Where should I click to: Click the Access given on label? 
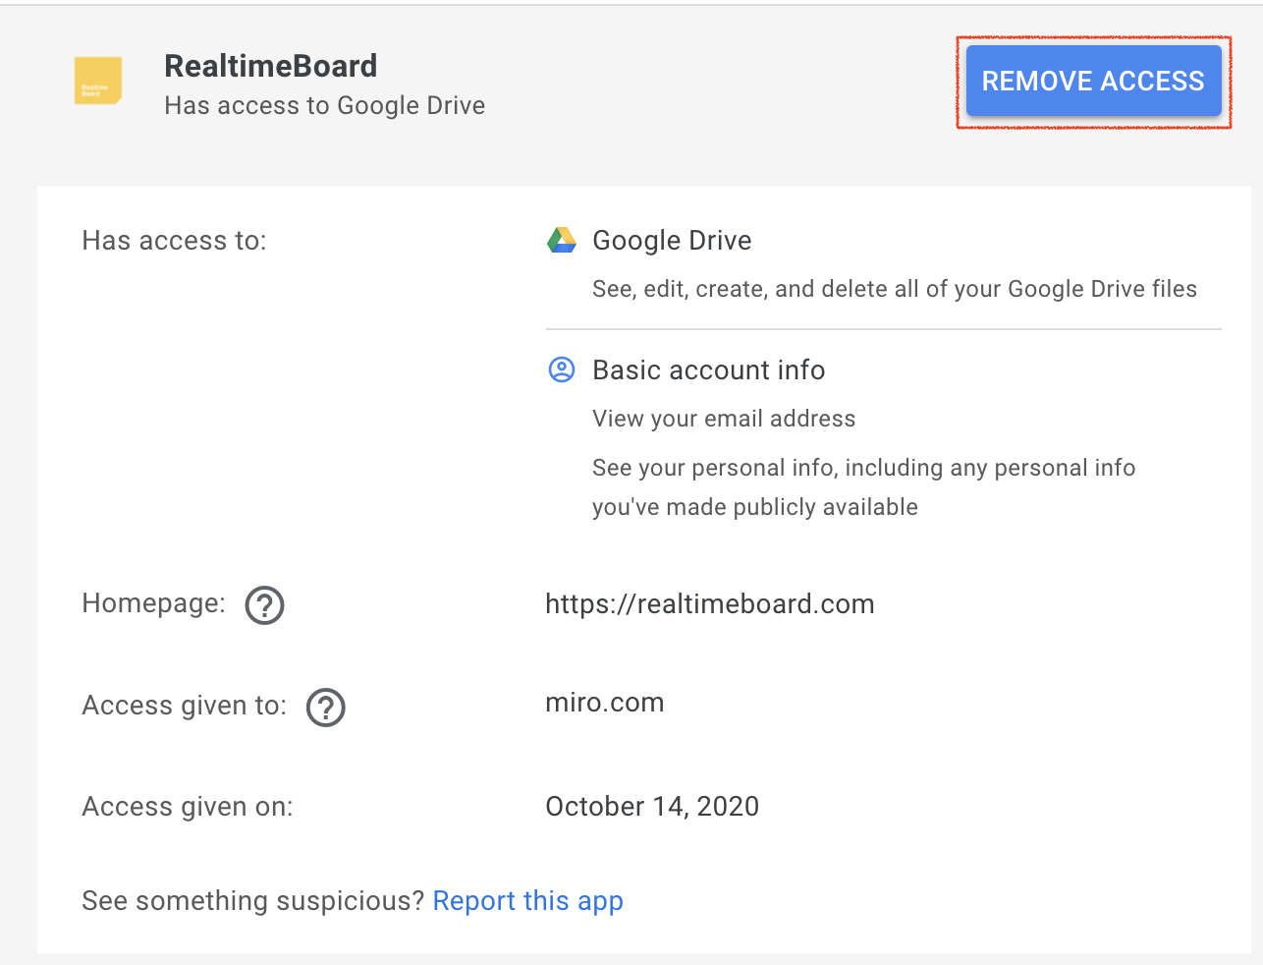tap(187, 807)
